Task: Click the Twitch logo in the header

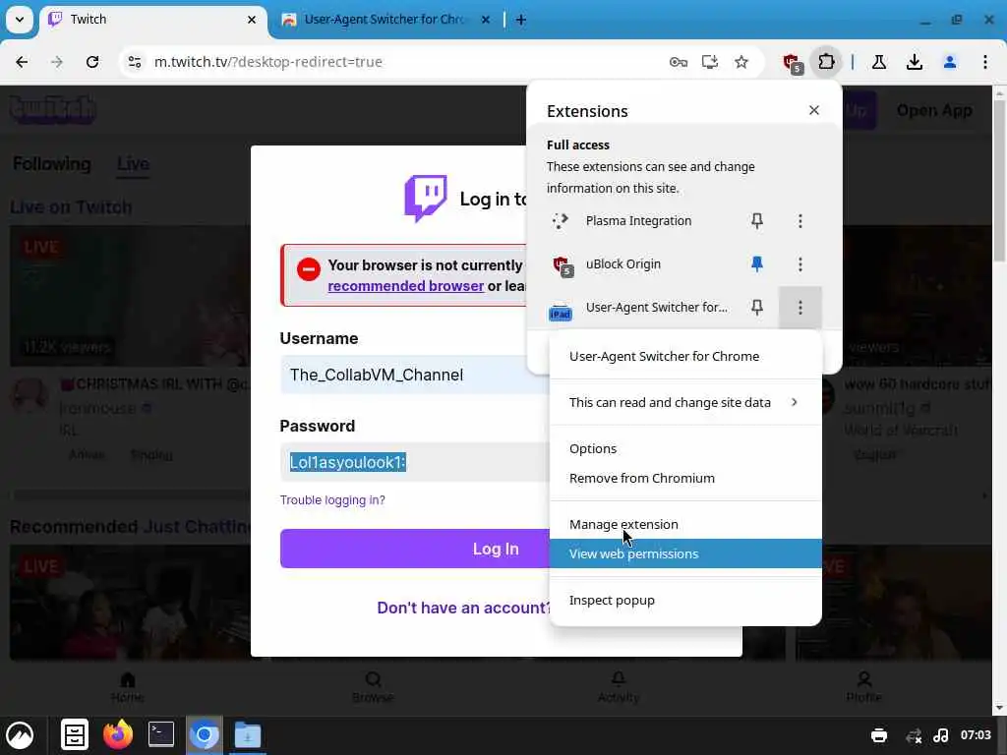Action: 53,110
